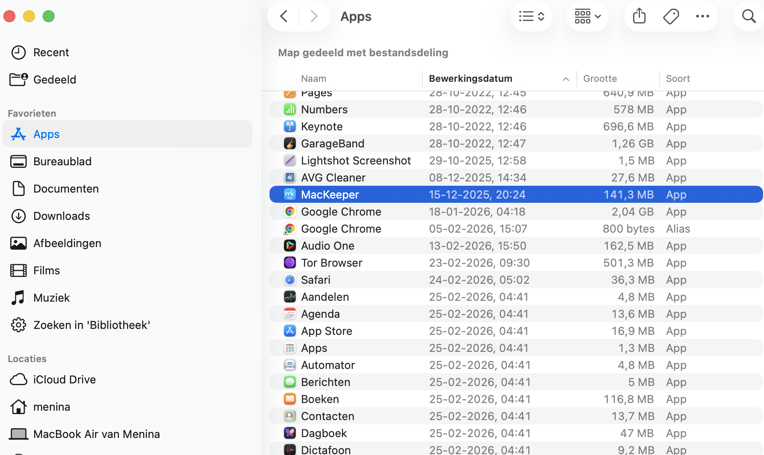
Task: Open the grouping dropdown in the toolbar
Action: (587, 16)
